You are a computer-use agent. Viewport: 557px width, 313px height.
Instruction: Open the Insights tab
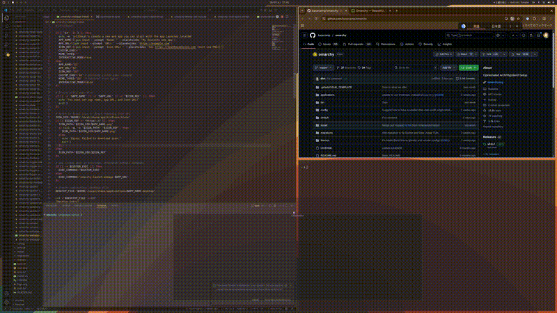(445, 45)
